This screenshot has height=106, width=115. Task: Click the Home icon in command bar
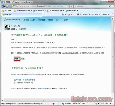(63, 14)
